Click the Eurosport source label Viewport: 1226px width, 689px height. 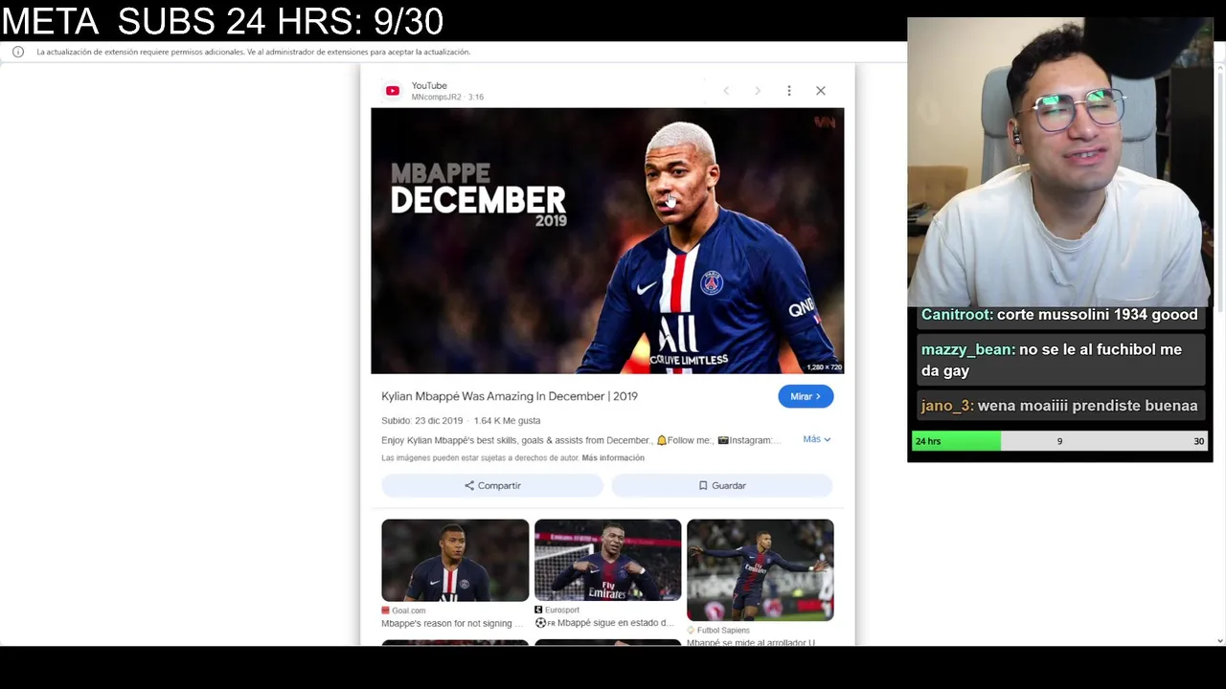[556, 610]
